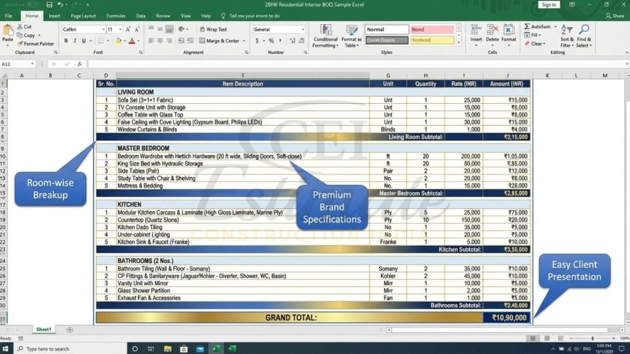Apply Comma Style format
630x354 pixels.
pyautogui.click(x=280, y=41)
